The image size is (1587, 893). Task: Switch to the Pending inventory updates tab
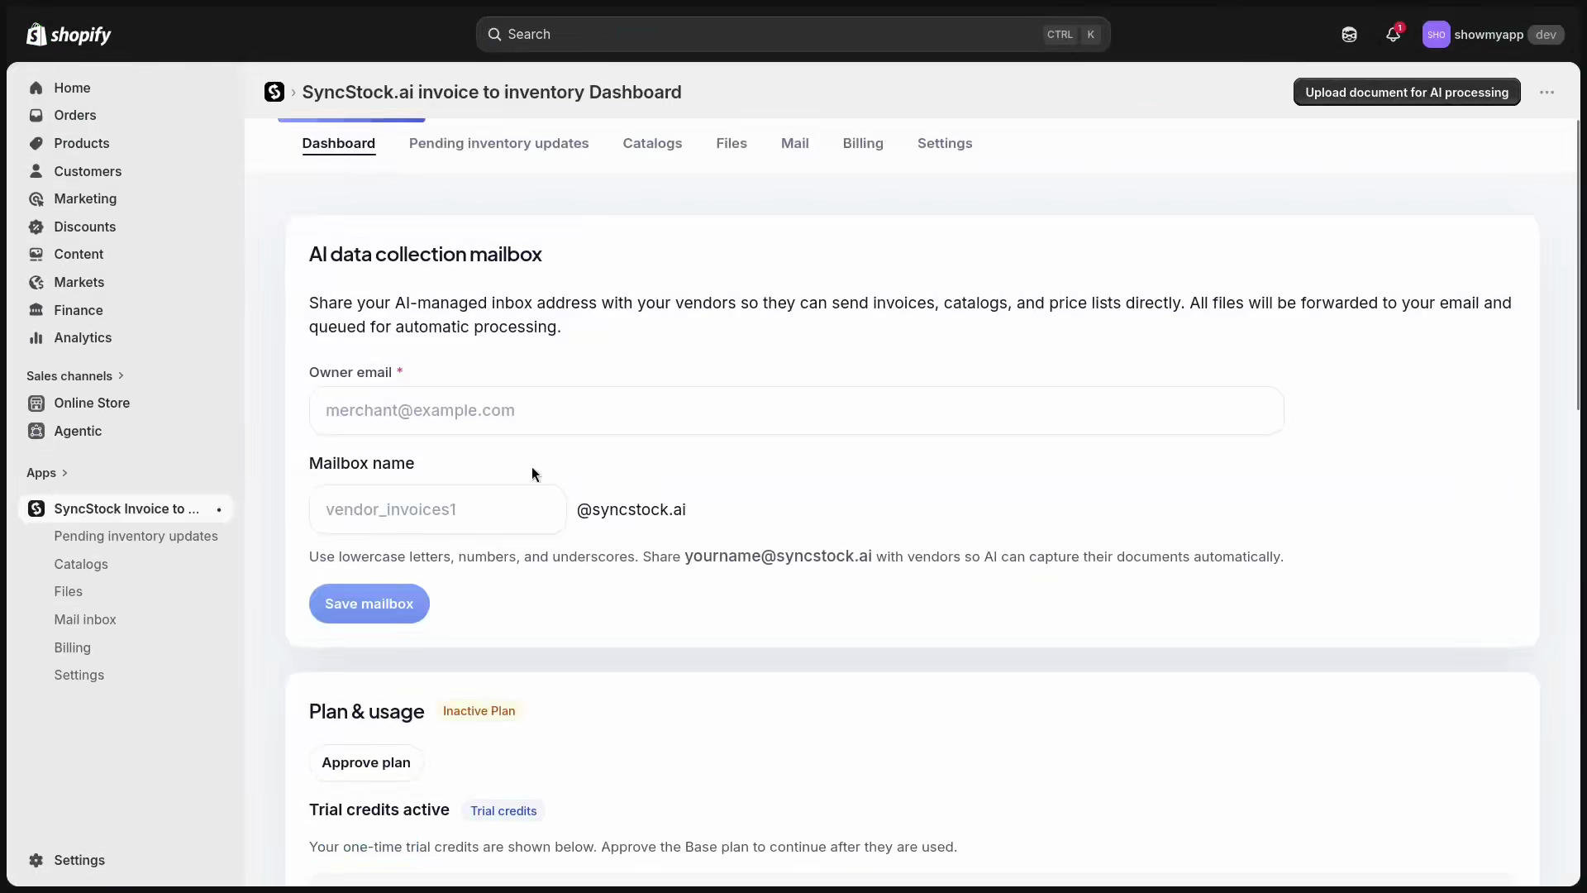[498, 143]
